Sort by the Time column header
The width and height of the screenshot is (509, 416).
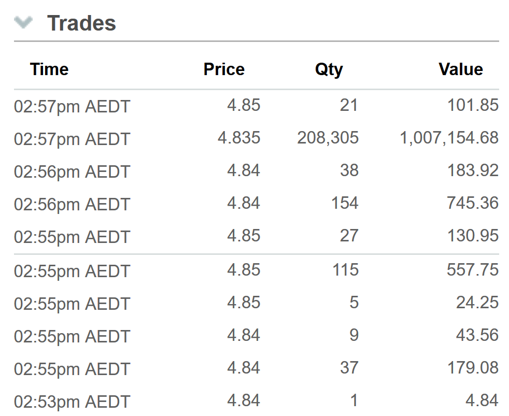tap(49, 69)
